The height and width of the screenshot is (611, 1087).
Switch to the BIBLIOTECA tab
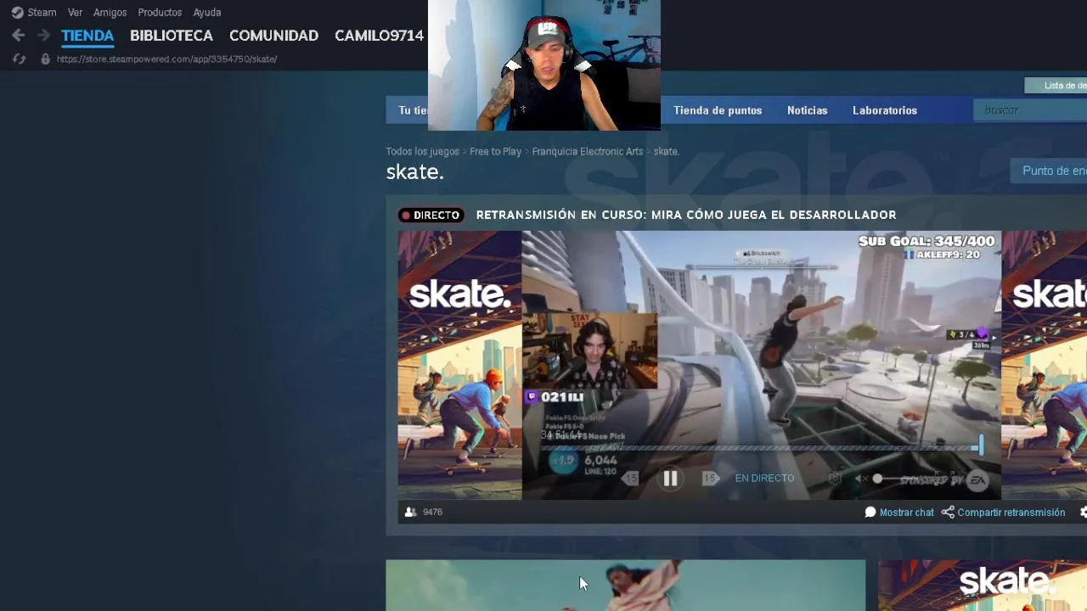click(x=172, y=36)
